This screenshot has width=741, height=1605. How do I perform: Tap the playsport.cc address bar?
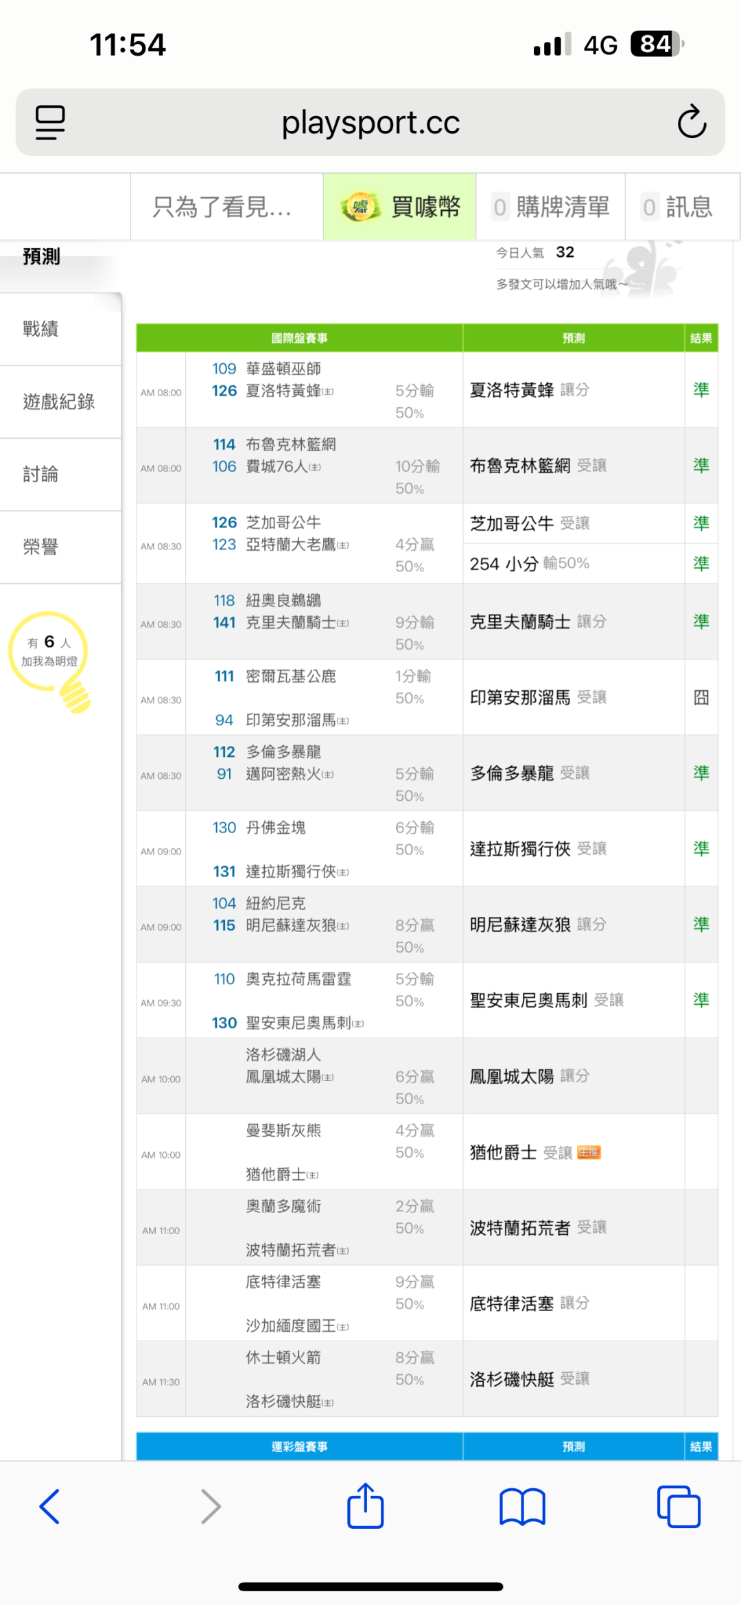[x=370, y=122]
